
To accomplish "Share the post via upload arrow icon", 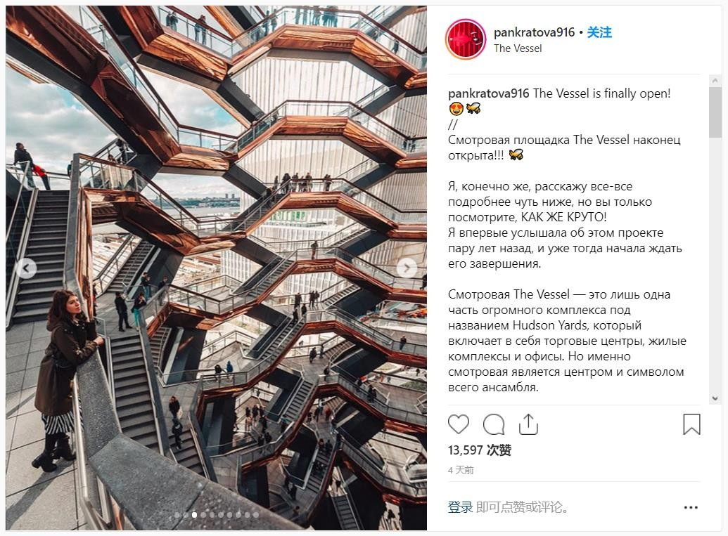I will pyautogui.click(x=528, y=424).
